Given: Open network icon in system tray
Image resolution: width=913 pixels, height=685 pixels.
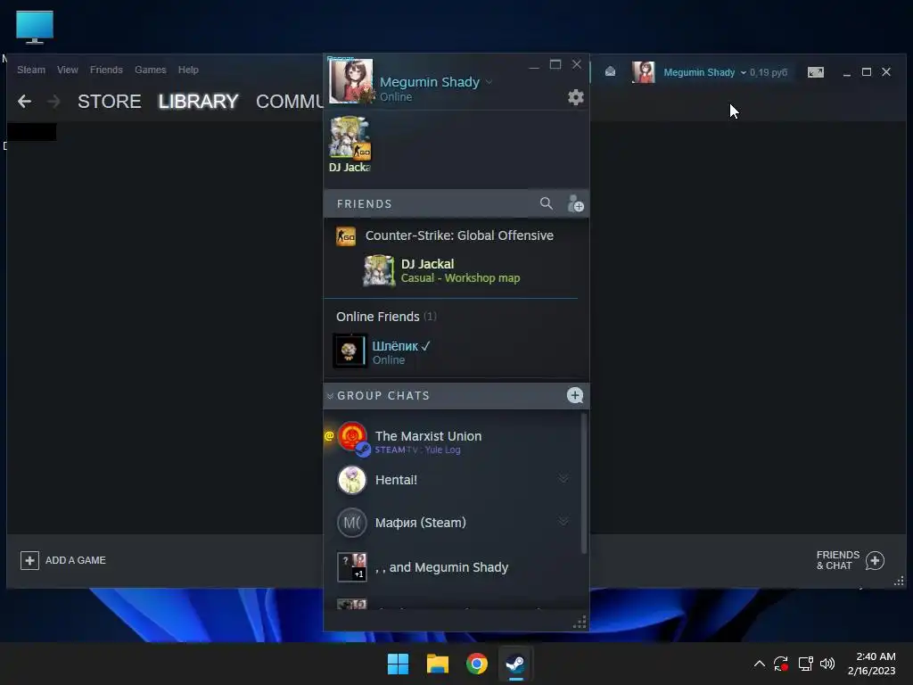Looking at the screenshot, I should click(805, 664).
